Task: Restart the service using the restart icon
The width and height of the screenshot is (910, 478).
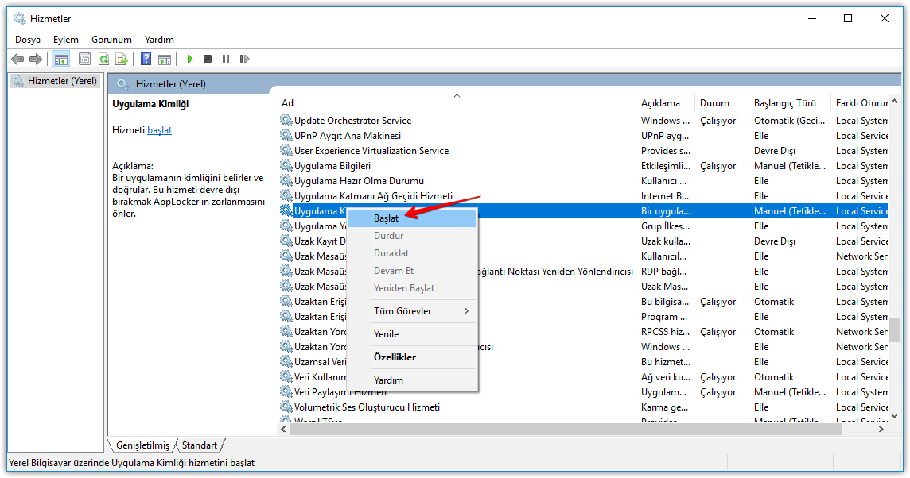Action: (244, 58)
